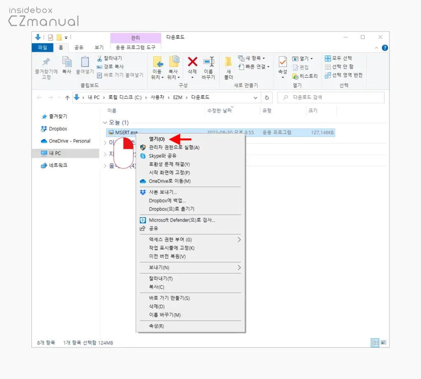Open the address bar history dropdown arrow
The height and width of the screenshot is (379, 421).
[x=256, y=97]
